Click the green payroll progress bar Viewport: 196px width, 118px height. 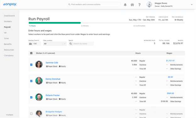55,23
